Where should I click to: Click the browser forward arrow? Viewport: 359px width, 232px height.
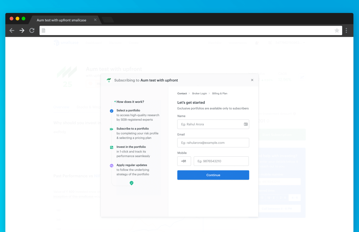click(22, 31)
